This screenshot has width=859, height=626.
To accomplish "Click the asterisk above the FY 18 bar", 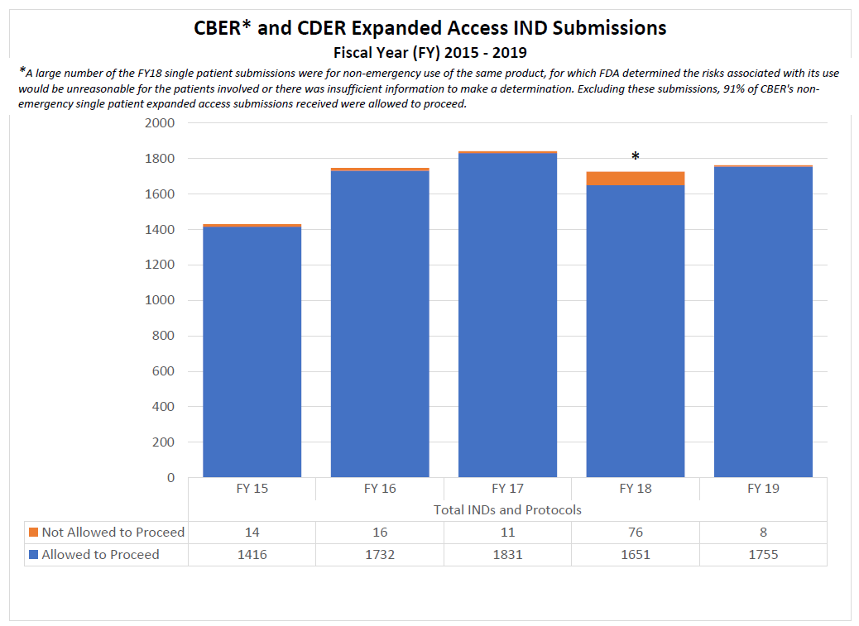I will tap(636, 157).
